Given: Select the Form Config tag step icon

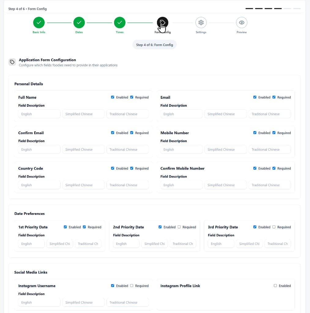Looking at the screenshot, I should coord(162,23).
